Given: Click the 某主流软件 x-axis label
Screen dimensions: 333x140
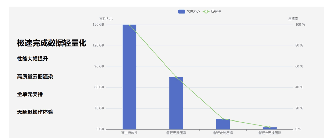Looking at the screenshot, I should click(x=129, y=133).
